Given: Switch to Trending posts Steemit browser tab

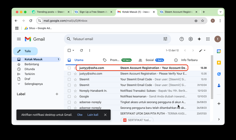Looking at the screenshot, I should [x=51, y=12].
